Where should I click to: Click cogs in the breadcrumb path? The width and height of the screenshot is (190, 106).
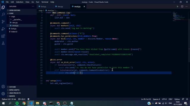(x=41, y=11)
